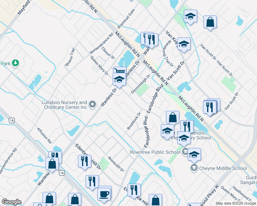The width and height of the screenshot is (257, 206).
Task: Open the Google logo link
Action: tap(11, 202)
